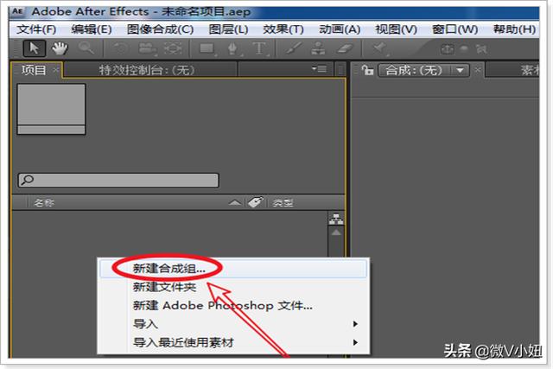Screen dimensions: 553x369
Task: Select the Rectangle shape tool
Action: (x=207, y=48)
